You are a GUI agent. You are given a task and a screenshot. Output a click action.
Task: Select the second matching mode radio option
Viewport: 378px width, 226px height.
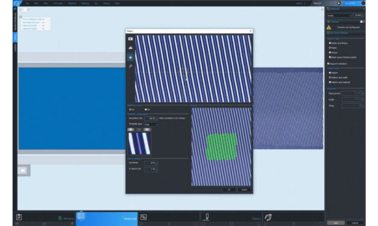[x=146, y=109]
